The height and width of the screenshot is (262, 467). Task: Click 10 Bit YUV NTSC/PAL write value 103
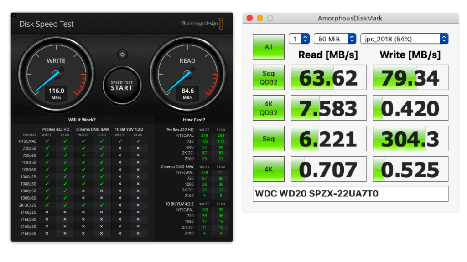click(204, 210)
